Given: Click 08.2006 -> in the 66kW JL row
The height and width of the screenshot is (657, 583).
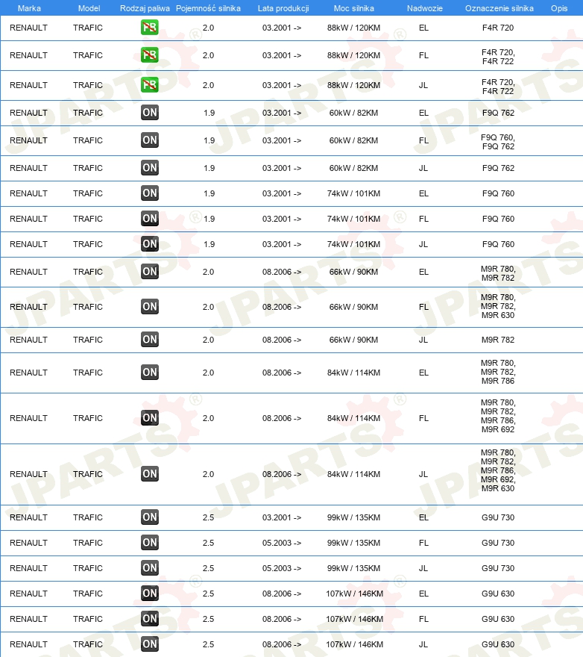Looking at the screenshot, I should pyautogui.click(x=282, y=340).
